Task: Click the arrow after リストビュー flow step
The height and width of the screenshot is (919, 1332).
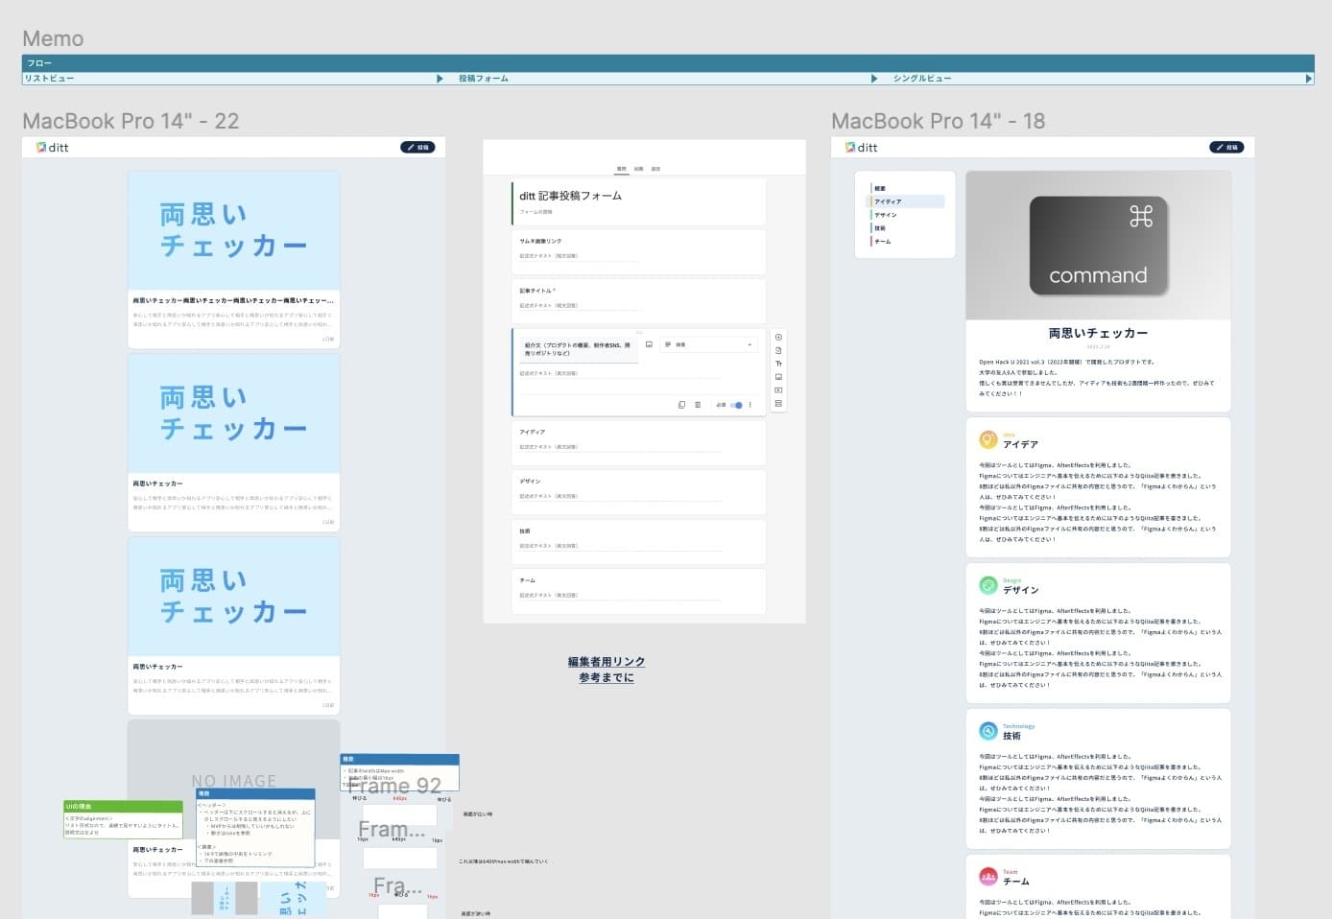Action: coord(440,79)
